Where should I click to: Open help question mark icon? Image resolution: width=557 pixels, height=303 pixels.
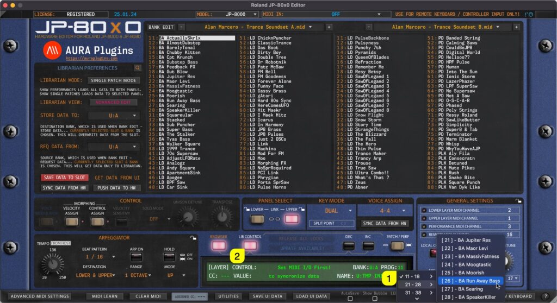pos(546,296)
